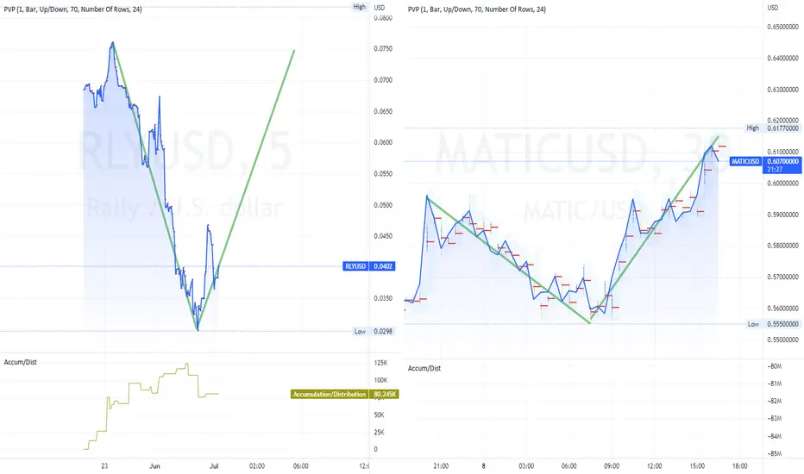Click the 21:00 label on MATICUSD time axis
The height and width of the screenshot is (474, 804).
click(441, 465)
